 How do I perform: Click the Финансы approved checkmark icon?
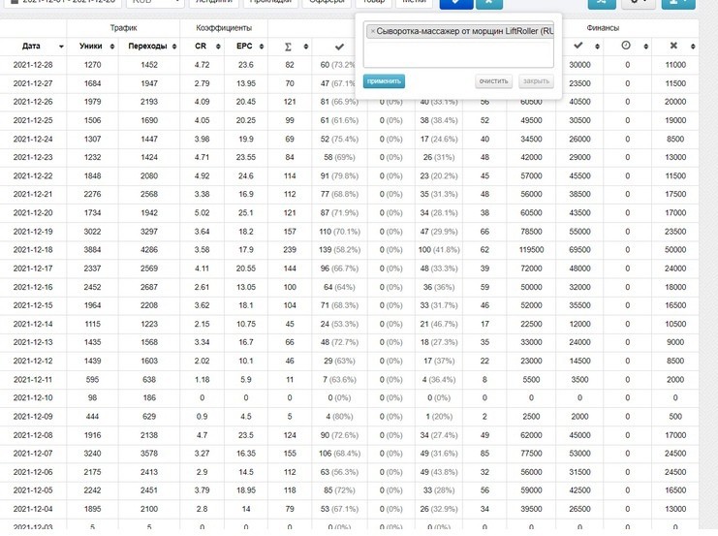point(578,46)
